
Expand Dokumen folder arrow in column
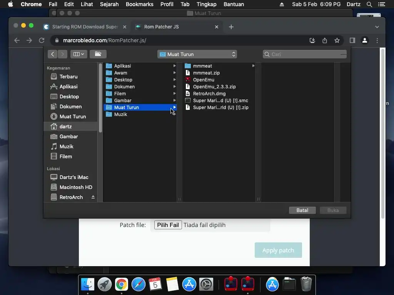pos(174,86)
